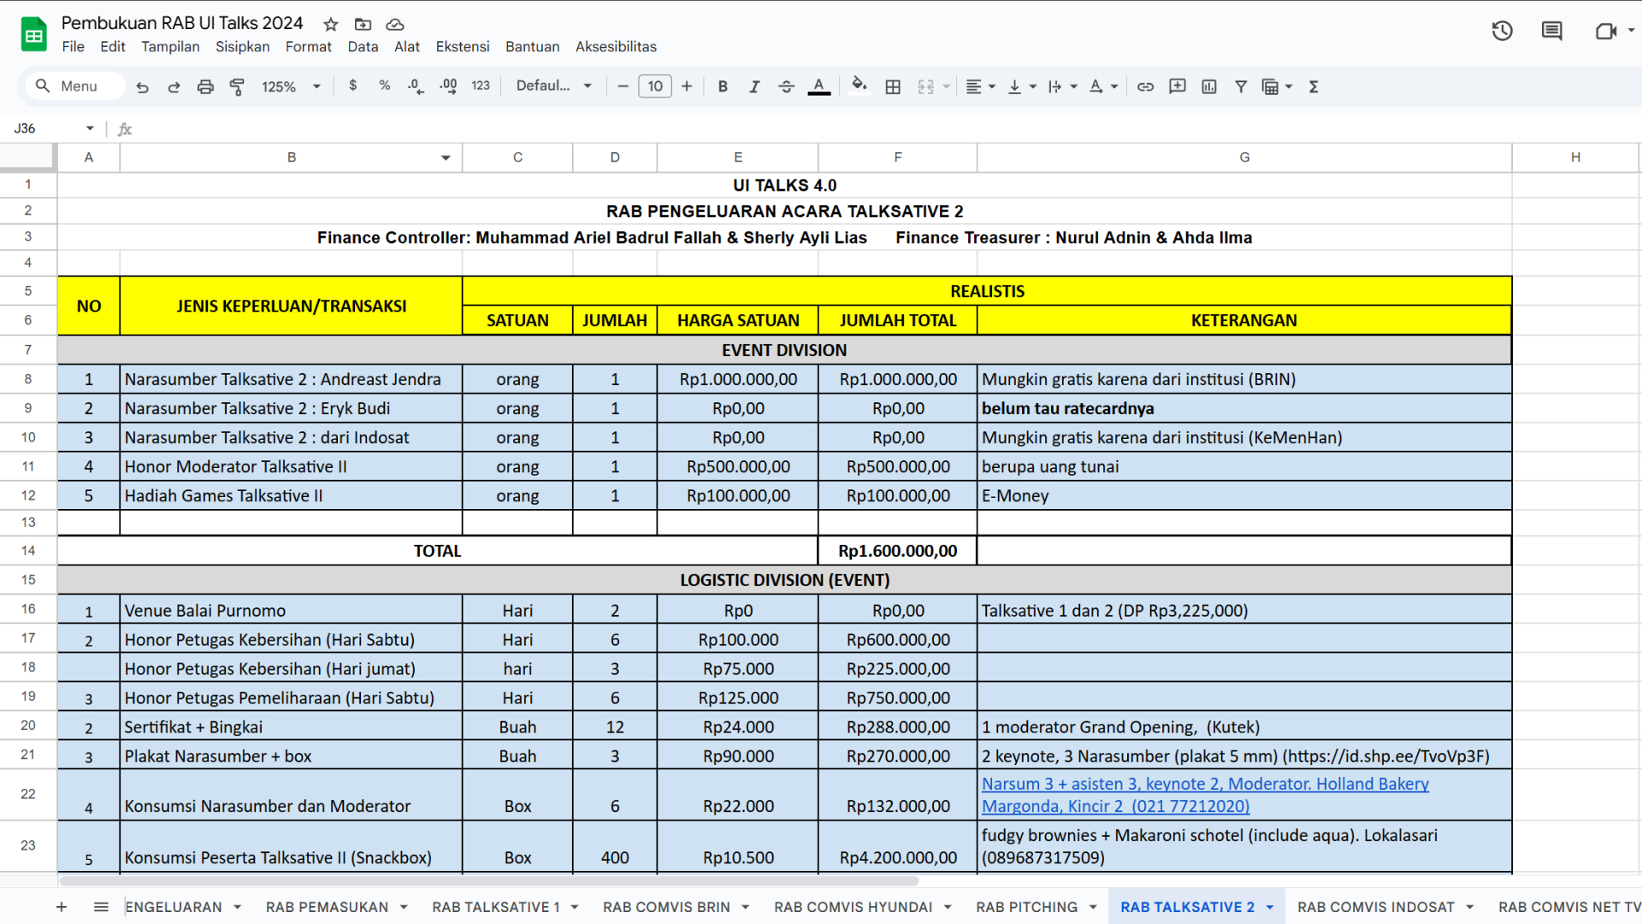Open the fill color picker
Image resolution: width=1642 pixels, height=924 pixels.
859,86
